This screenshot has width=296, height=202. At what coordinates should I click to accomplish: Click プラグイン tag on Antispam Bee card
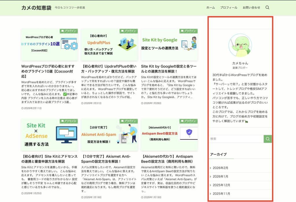coord(188,121)
